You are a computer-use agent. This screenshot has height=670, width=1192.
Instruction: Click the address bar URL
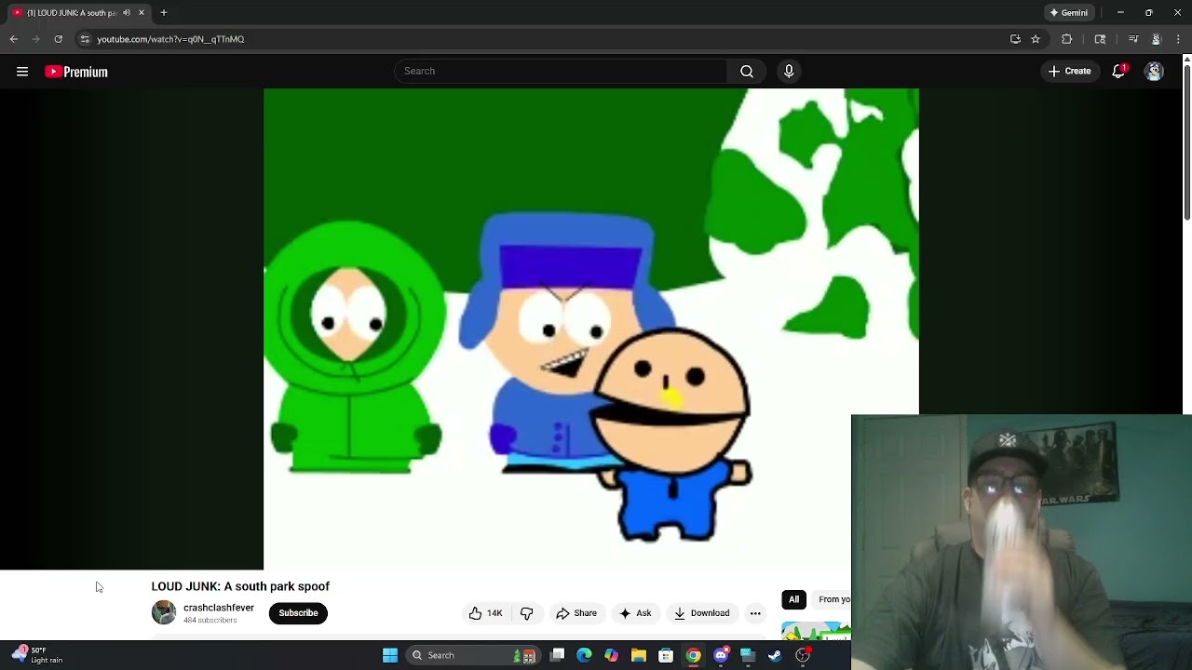point(170,39)
